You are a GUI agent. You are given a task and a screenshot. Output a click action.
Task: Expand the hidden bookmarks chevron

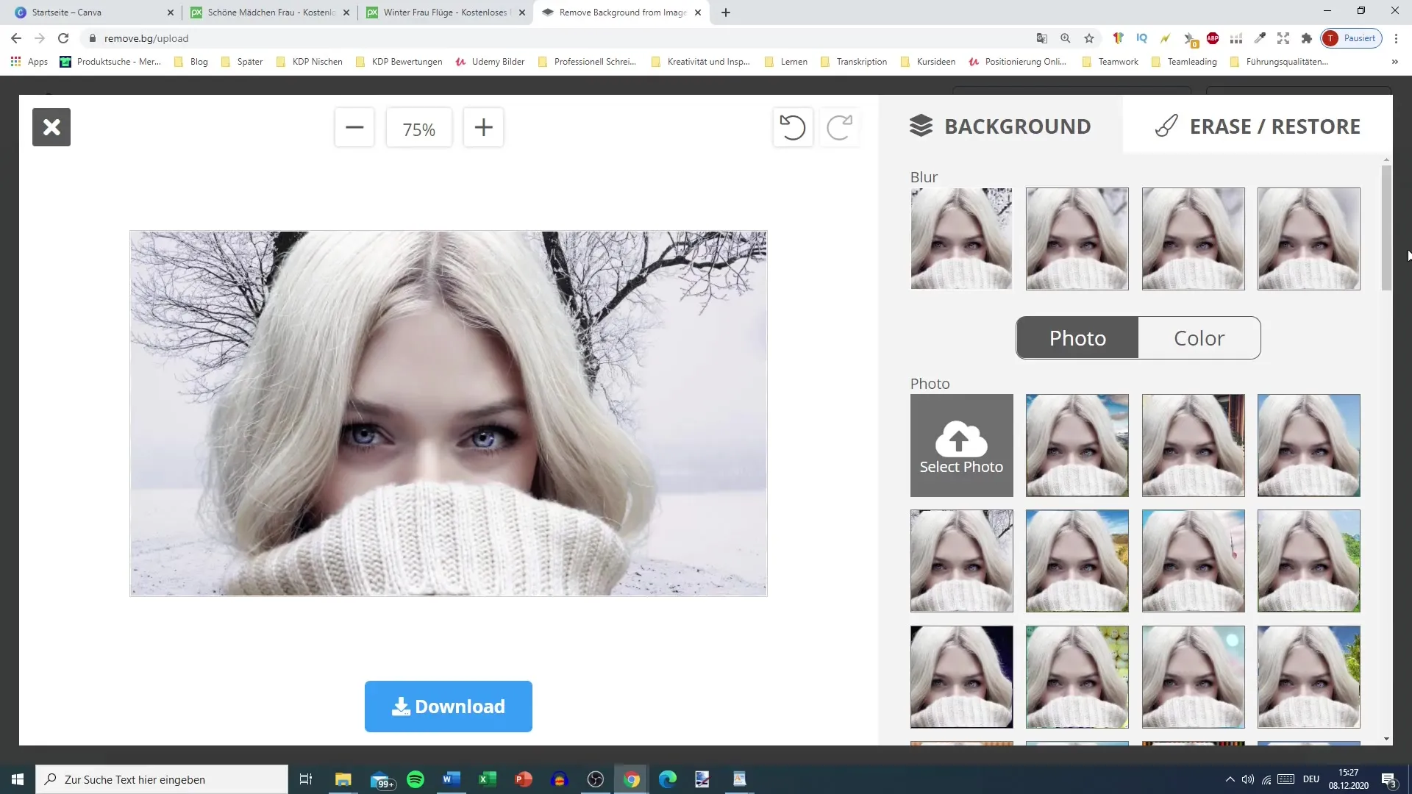tap(1395, 62)
